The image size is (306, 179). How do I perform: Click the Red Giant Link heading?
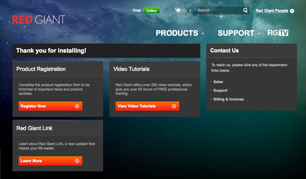point(35,128)
